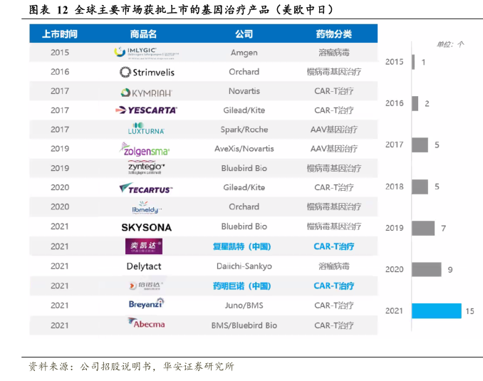483x381 pixels.
Task: Open the YESCARTA logo
Action: (146, 110)
